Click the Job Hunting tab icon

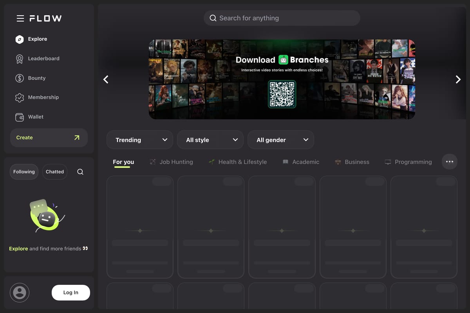point(153,162)
